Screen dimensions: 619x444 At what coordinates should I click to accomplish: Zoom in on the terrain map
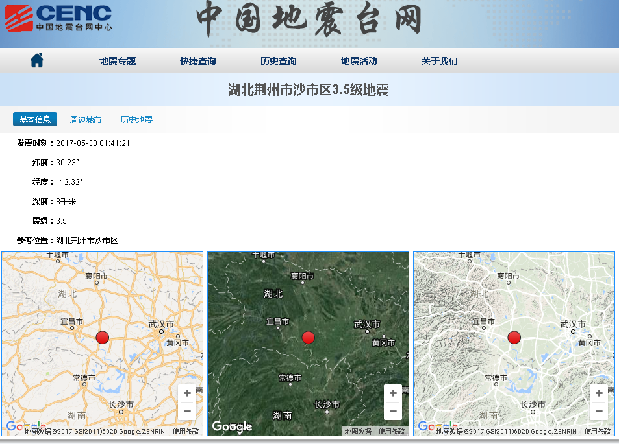(598, 393)
